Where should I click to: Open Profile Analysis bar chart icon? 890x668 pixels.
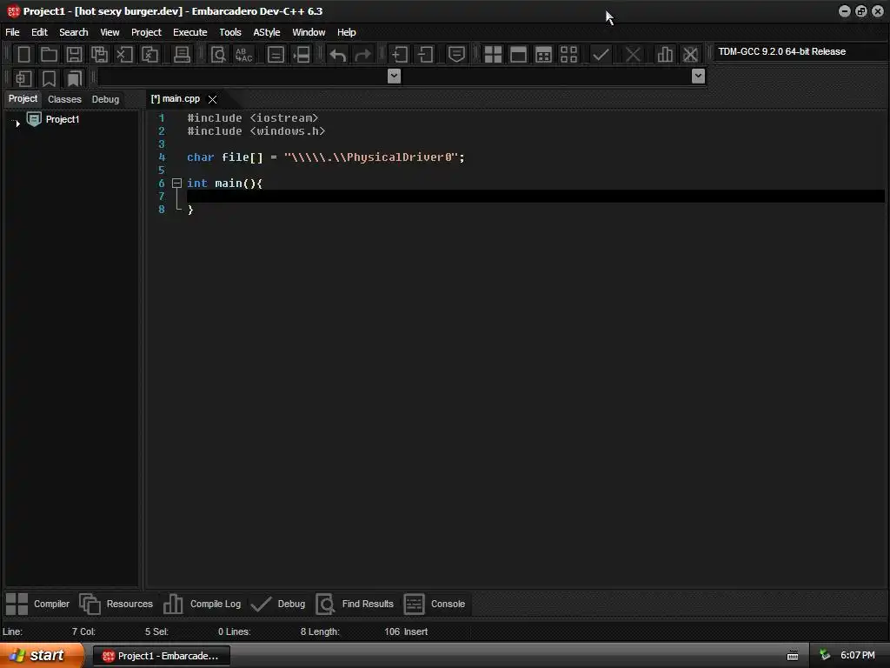click(665, 55)
